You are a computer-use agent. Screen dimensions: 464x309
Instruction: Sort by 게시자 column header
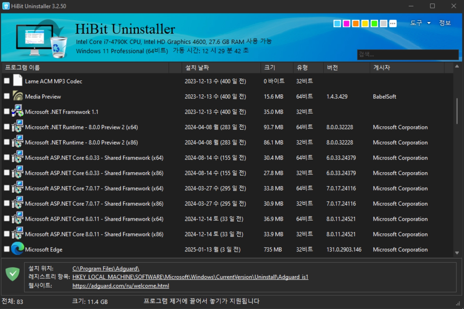click(x=407, y=68)
